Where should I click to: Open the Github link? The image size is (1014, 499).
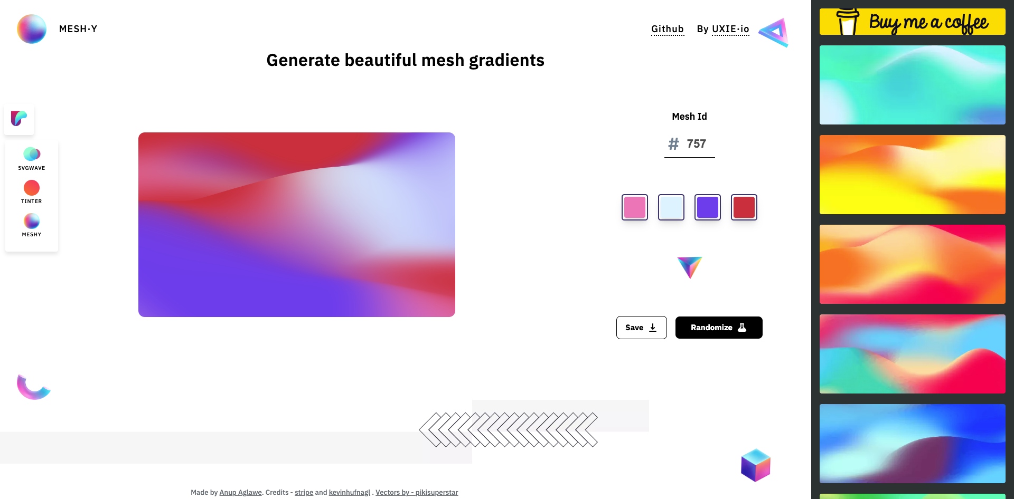pyautogui.click(x=668, y=29)
